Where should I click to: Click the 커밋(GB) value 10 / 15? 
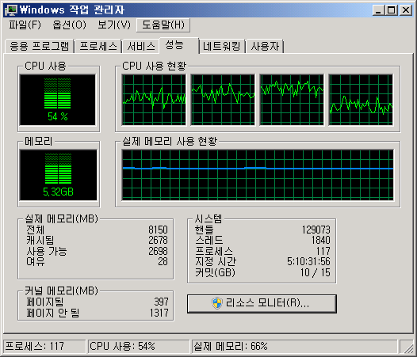coord(316,272)
